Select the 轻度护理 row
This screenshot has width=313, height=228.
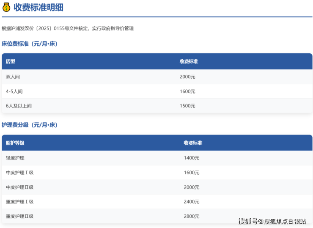coord(15,158)
